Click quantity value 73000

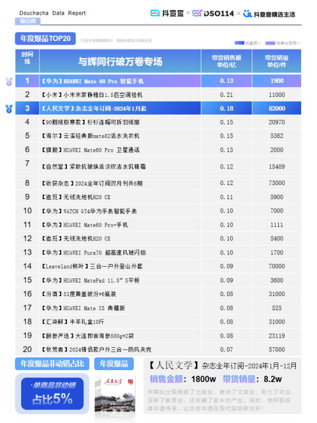tap(276, 183)
